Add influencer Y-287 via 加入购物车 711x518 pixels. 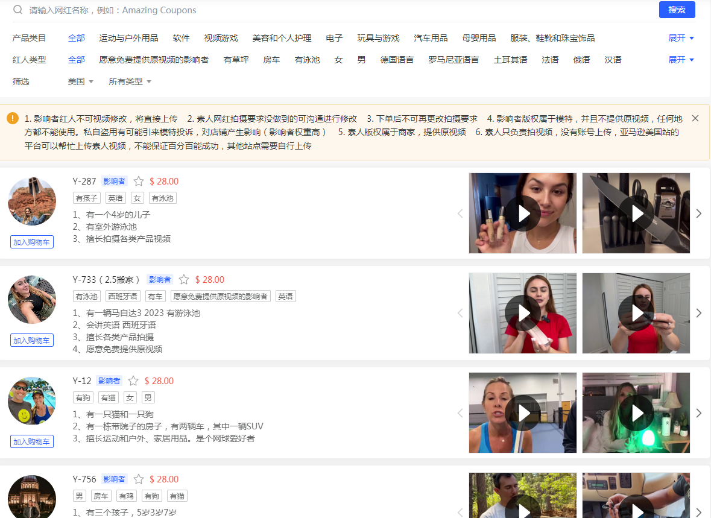31,242
